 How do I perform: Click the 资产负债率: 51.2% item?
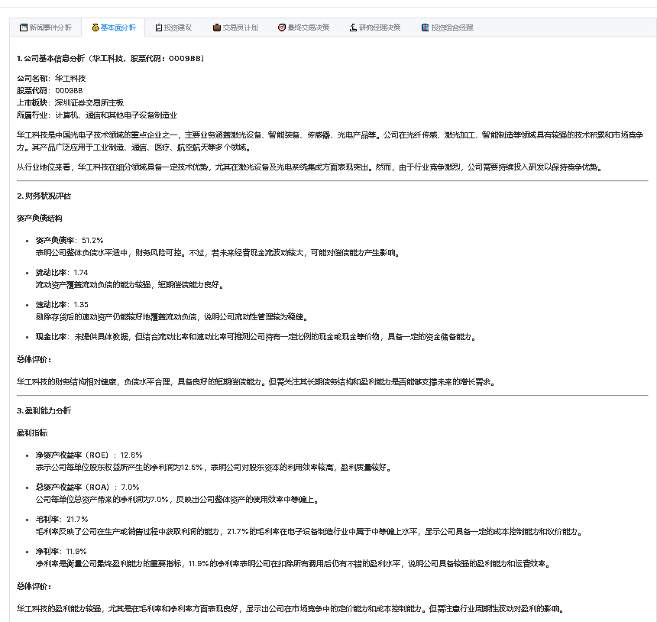(x=69, y=241)
